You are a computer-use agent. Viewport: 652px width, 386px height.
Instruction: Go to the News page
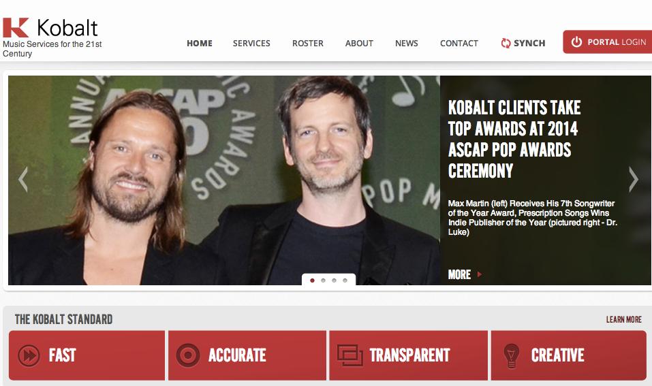(407, 43)
